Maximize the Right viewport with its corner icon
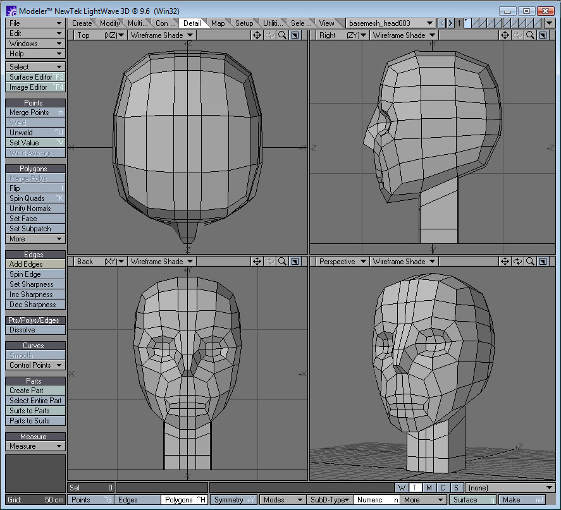The image size is (561, 510). point(543,35)
